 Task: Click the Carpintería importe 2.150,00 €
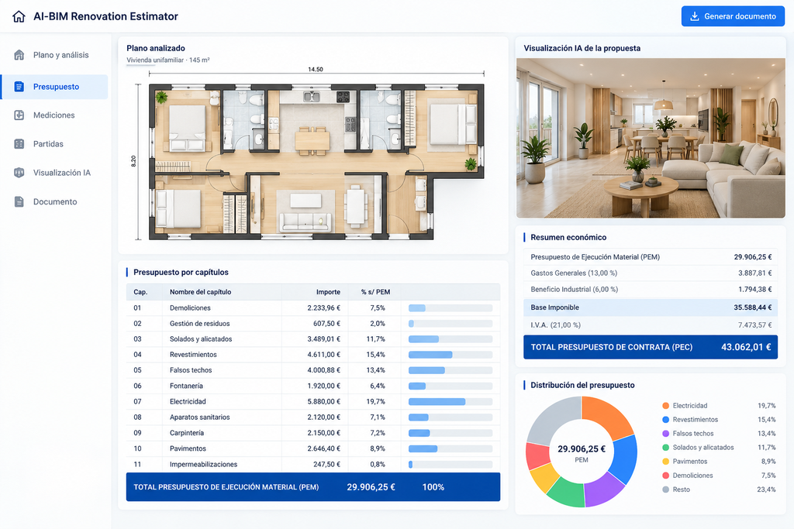pyautogui.click(x=323, y=433)
